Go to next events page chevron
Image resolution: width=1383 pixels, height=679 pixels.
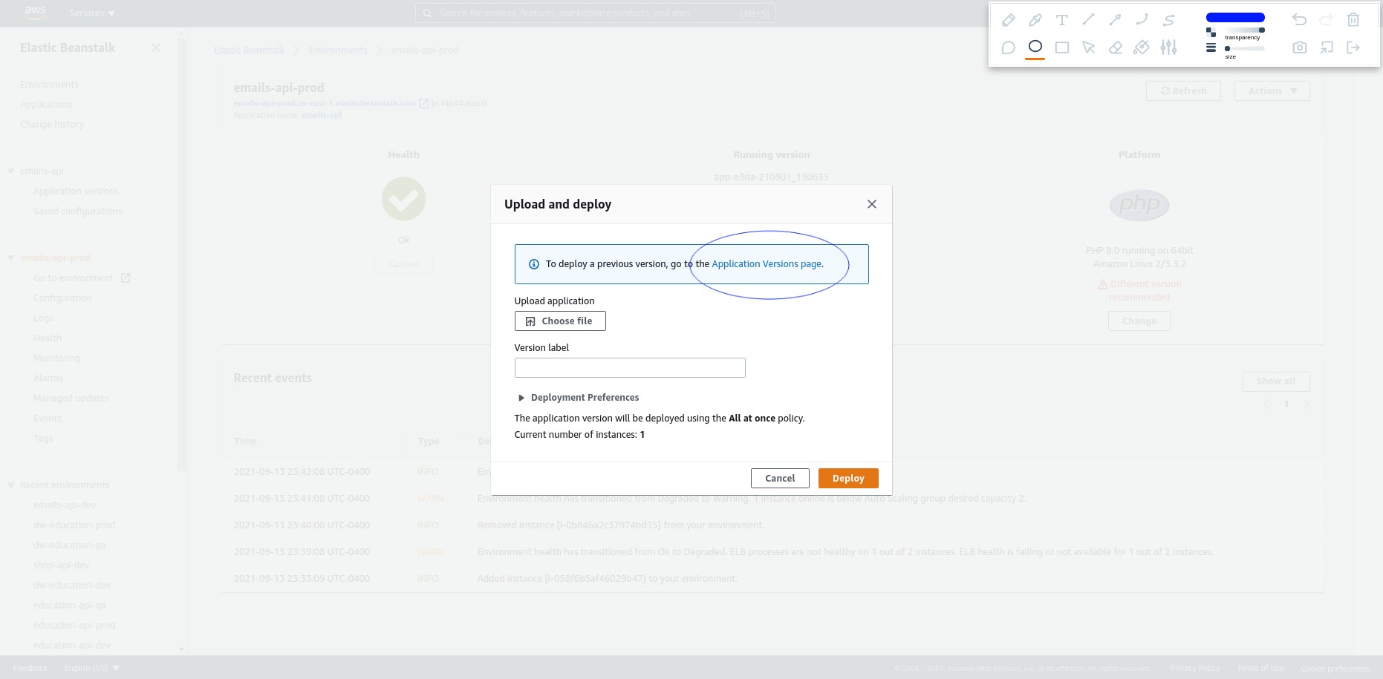[x=1306, y=404]
